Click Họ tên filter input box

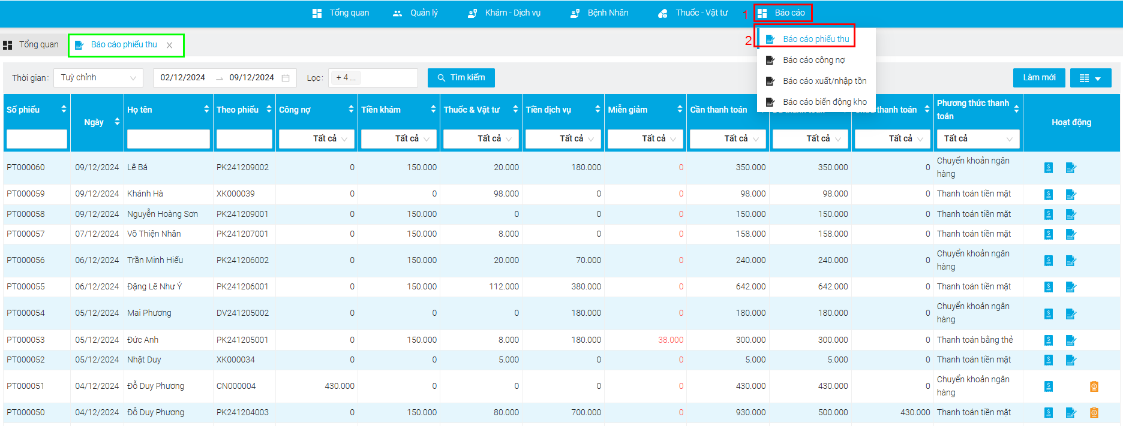(169, 138)
